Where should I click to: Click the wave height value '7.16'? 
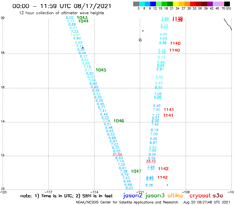tap(87, 67)
